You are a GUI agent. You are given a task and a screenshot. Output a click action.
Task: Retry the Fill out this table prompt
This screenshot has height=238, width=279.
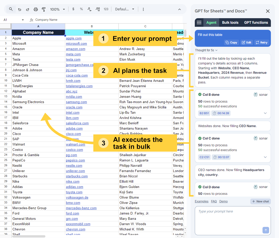click(x=261, y=42)
